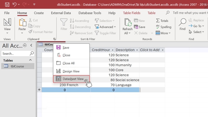Toggle Filter in Sort & Filter group

[105, 33]
